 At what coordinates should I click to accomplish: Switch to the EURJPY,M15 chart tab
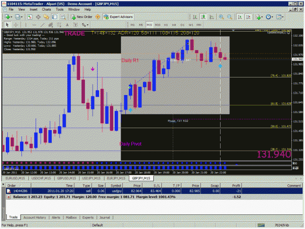[116, 178]
